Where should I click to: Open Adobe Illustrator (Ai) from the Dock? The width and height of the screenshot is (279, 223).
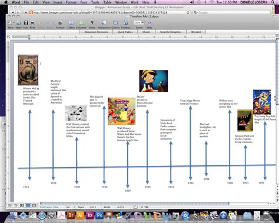80,215
